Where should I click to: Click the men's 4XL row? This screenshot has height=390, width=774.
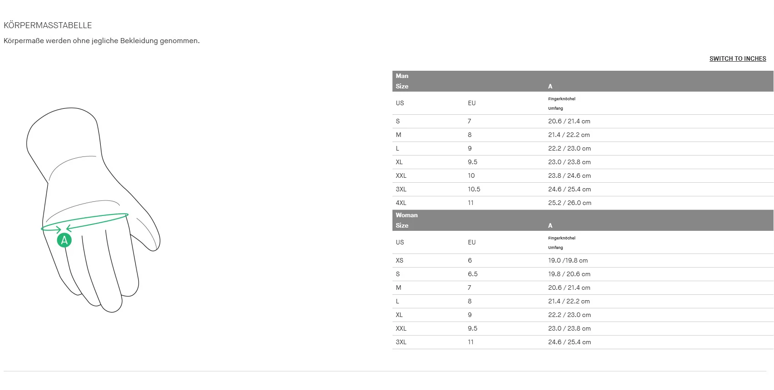click(x=583, y=203)
